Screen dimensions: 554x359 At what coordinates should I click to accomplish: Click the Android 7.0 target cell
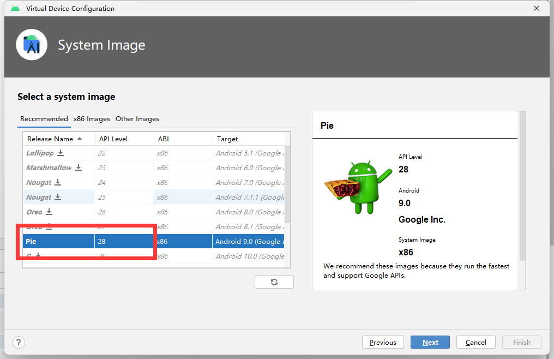249,183
